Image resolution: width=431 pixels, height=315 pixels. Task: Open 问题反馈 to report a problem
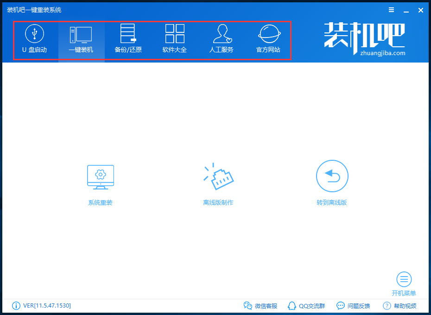click(352, 306)
